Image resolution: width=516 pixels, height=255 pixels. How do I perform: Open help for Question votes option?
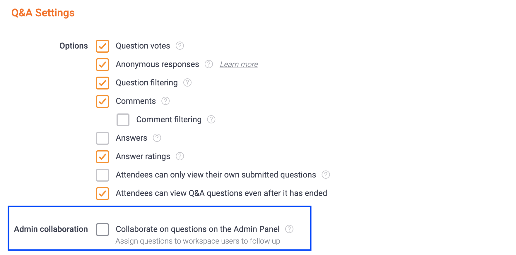click(x=180, y=46)
